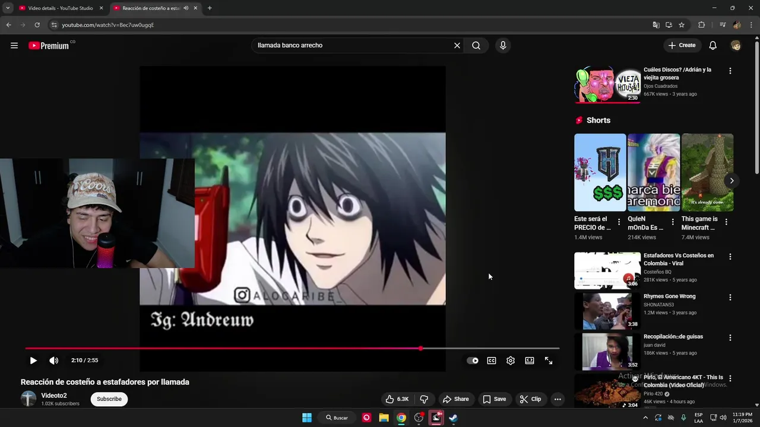Open Steam from the taskbar
The width and height of the screenshot is (760, 427).
pyautogui.click(x=453, y=418)
